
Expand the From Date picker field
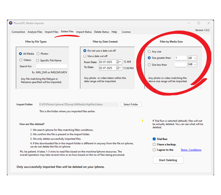point(110,62)
